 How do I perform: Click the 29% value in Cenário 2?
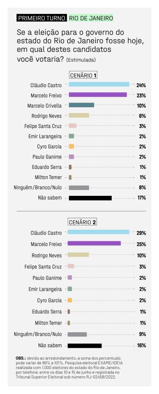click(x=141, y=233)
